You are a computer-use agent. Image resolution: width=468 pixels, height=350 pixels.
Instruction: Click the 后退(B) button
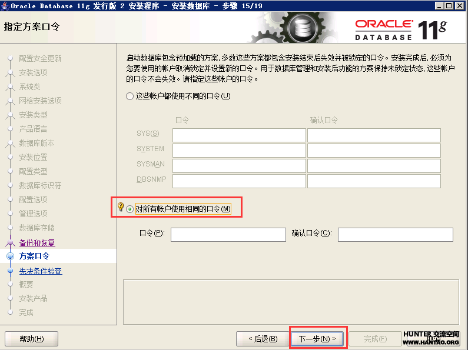tap(263, 339)
